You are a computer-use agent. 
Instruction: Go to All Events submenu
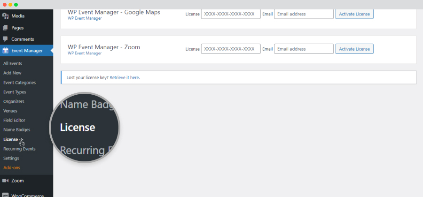13,63
